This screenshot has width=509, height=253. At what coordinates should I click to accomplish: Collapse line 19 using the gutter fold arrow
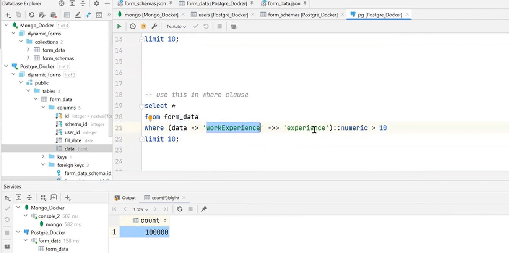(141, 106)
